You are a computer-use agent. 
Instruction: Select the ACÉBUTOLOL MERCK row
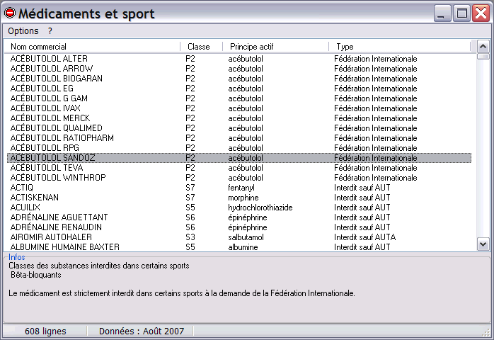coord(239,118)
